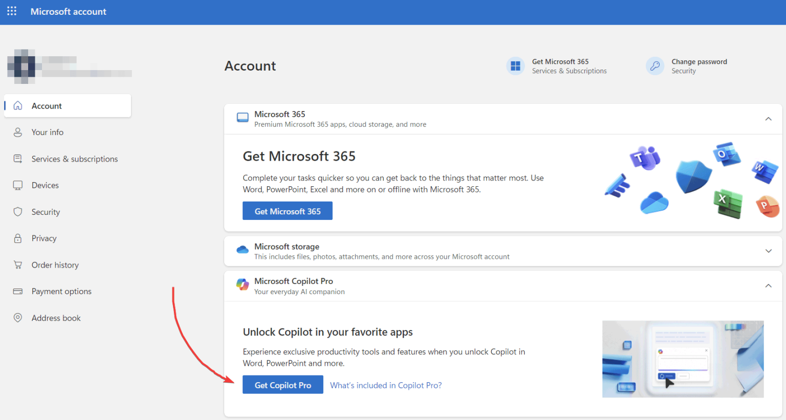Click the Change password key icon
Viewport: 786px width, 420px height.
point(654,66)
